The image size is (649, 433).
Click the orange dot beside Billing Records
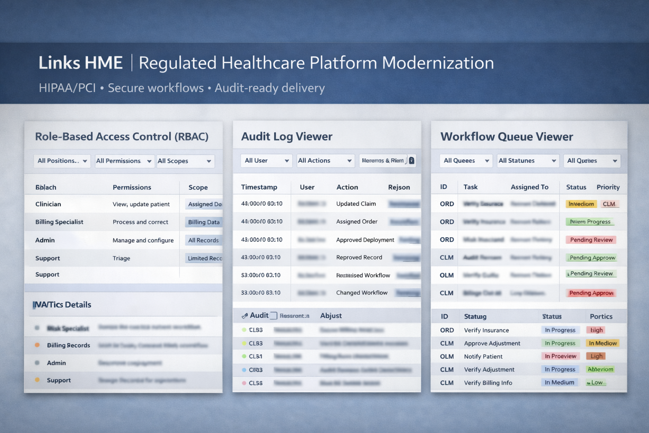coord(37,345)
